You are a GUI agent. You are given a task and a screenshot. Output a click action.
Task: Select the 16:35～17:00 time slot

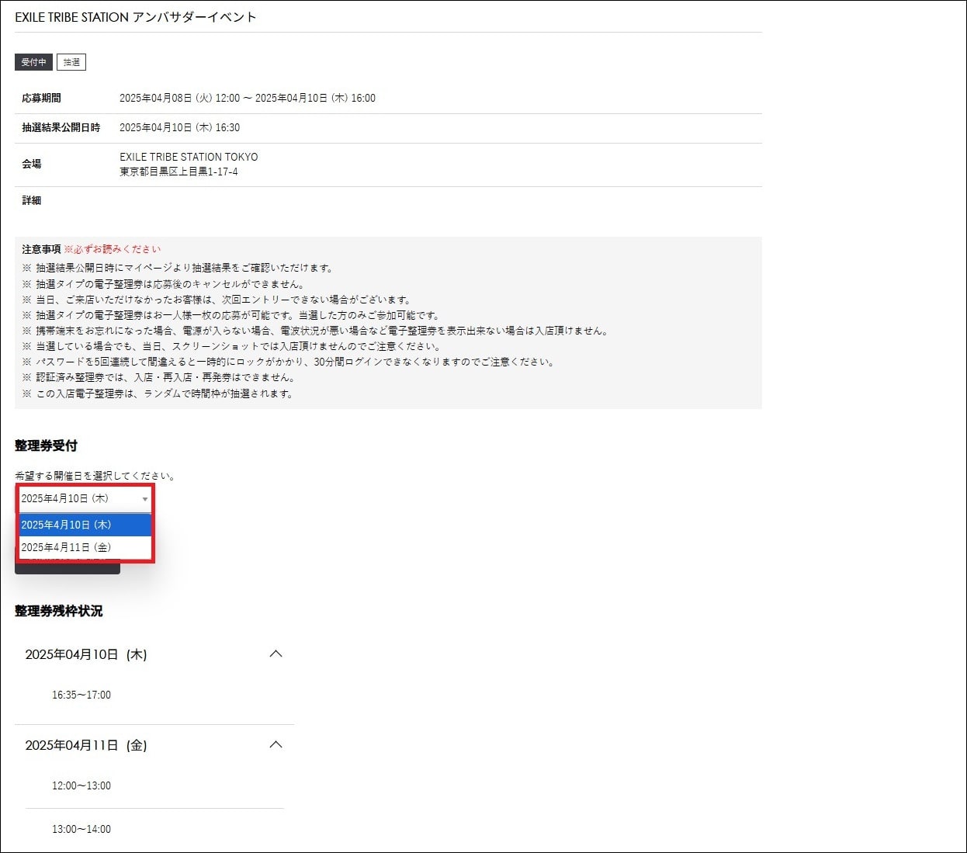pyautogui.click(x=81, y=695)
